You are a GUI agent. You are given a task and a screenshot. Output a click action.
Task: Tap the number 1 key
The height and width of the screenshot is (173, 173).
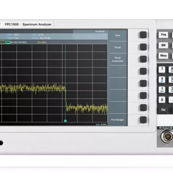point(162,90)
